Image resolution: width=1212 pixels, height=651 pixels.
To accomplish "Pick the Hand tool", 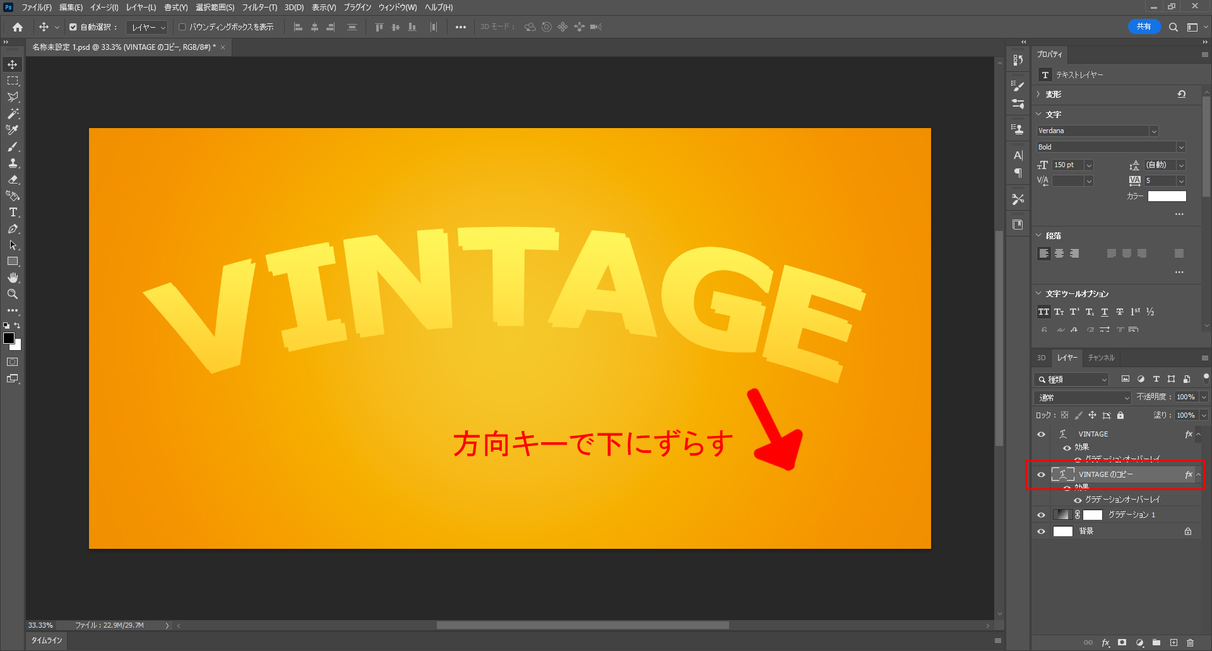I will (13, 278).
